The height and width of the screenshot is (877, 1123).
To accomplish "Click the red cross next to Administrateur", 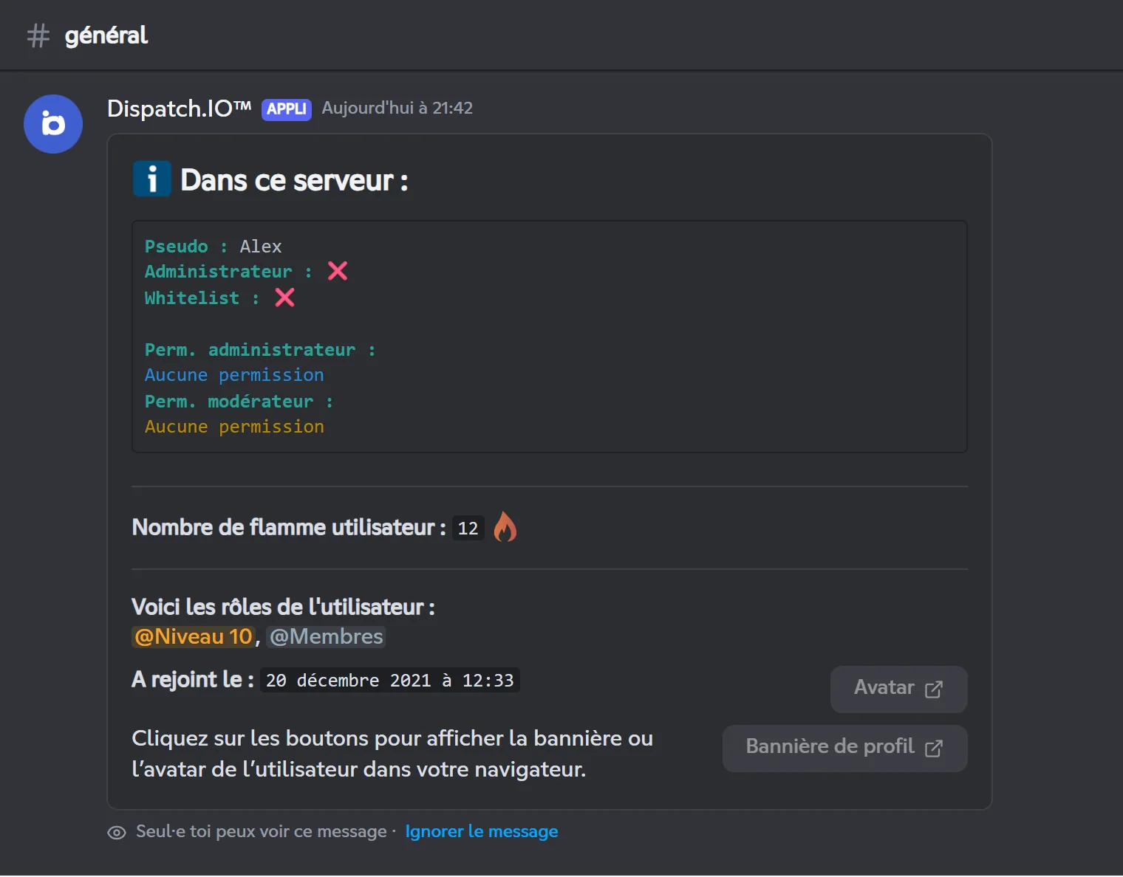I will [x=338, y=271].
